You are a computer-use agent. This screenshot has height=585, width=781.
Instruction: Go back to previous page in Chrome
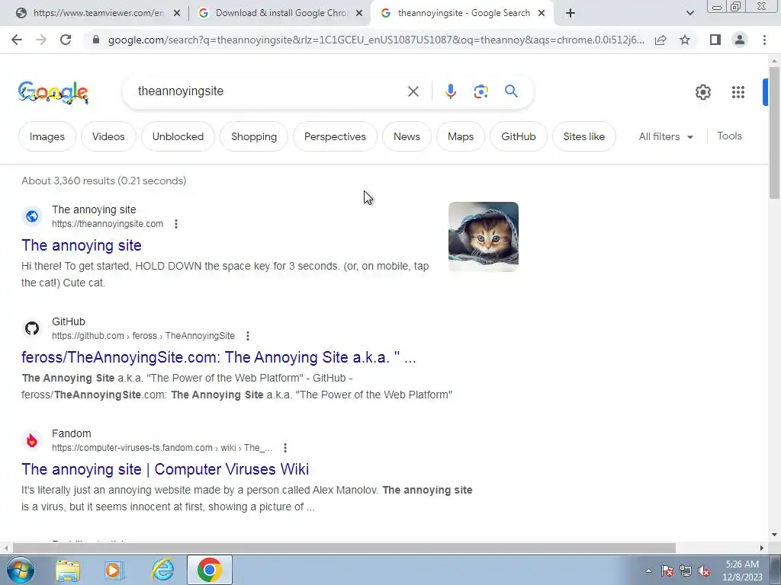click(x=17, y=40)
